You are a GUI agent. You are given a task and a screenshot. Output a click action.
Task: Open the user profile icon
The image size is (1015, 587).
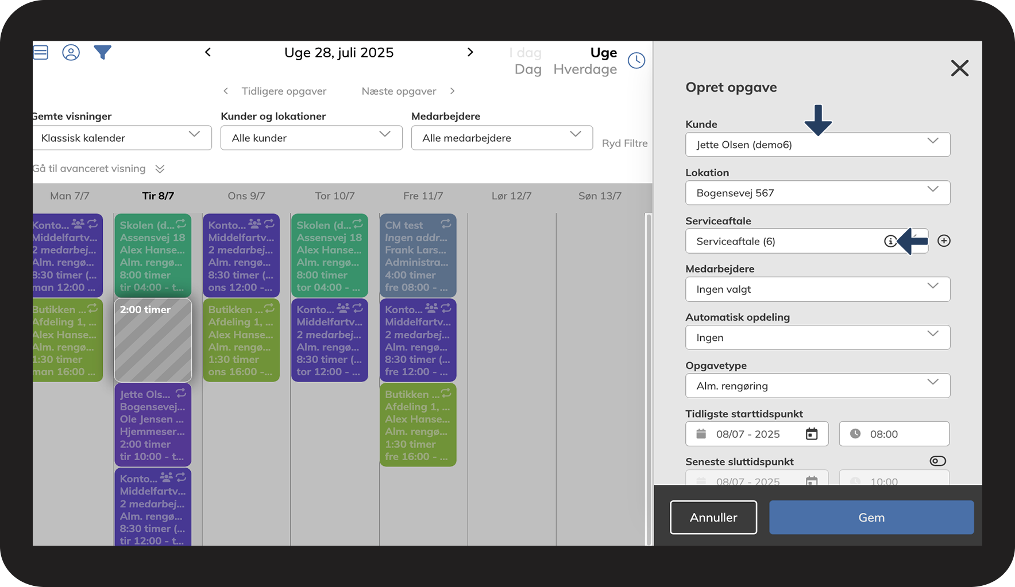point(71,52)
